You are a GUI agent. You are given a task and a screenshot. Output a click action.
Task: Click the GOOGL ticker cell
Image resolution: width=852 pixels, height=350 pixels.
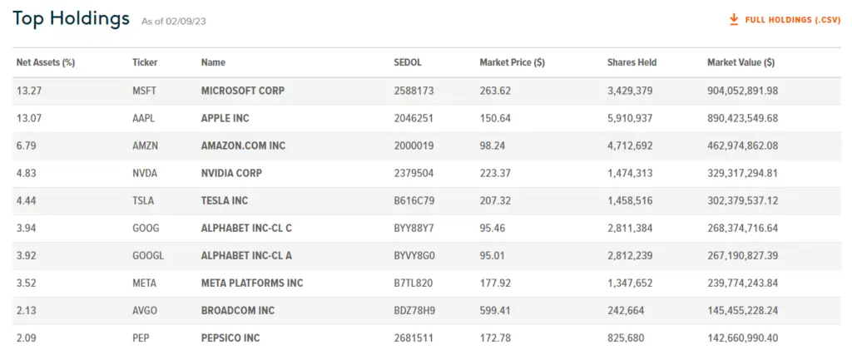[x=148, y=255]
